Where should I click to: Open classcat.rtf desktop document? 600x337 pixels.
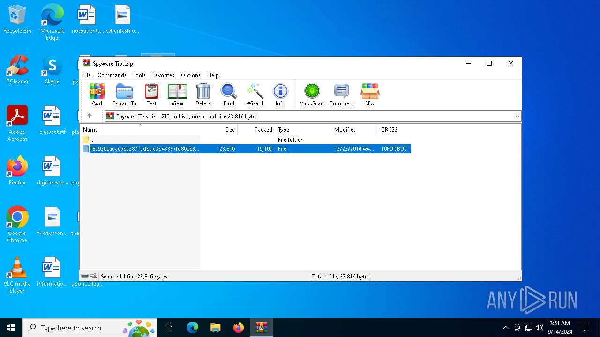coord(52,120)
